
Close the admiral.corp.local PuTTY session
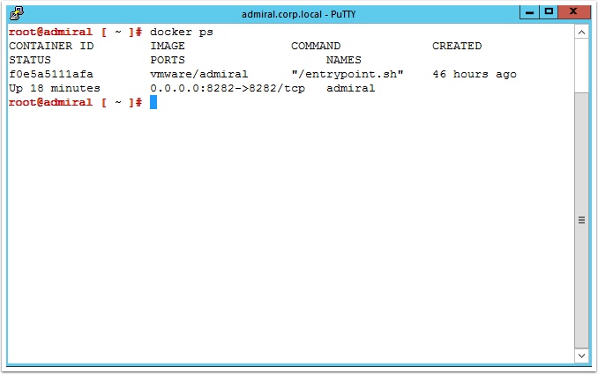coord(573,12)
